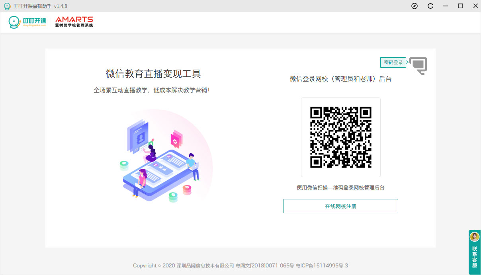
Task: Open 联系客服 customer service panel
Action: 475,252
